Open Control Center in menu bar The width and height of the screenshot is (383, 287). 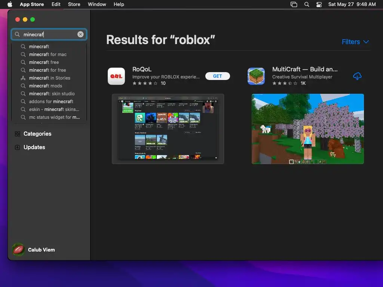click(319, 4)
